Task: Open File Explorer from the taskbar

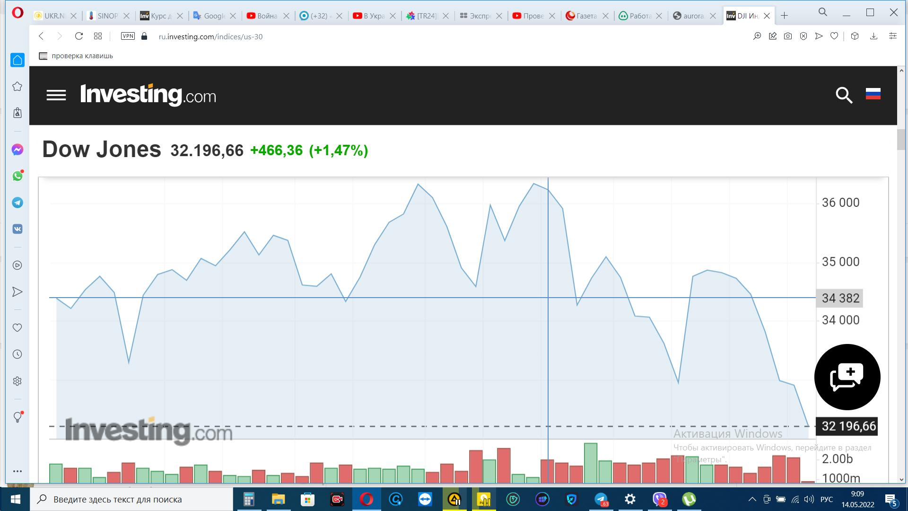Action: [x=278, y=499]
